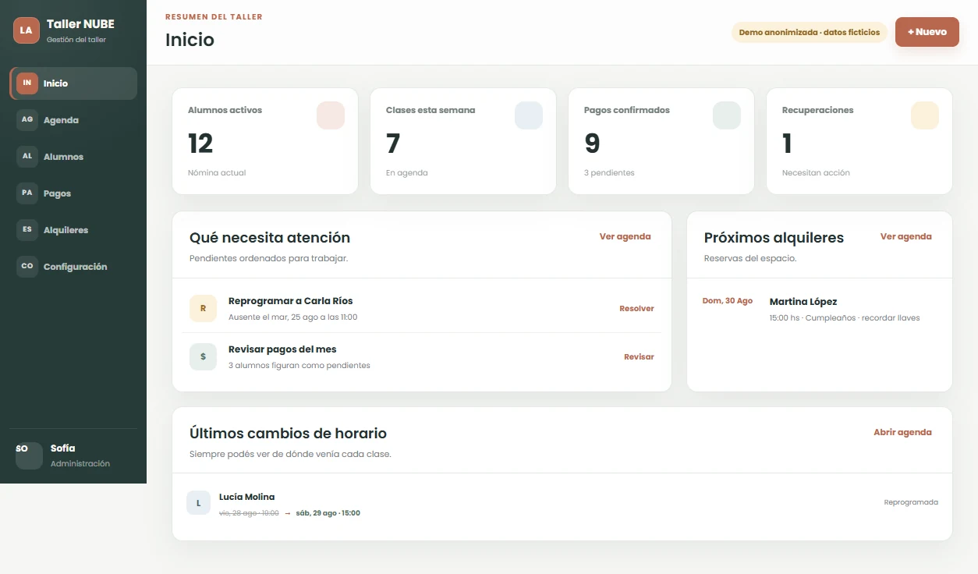This screenshot has height=574, width=978.
Task: Open the Inicio menu item
Action: point(73,83)
